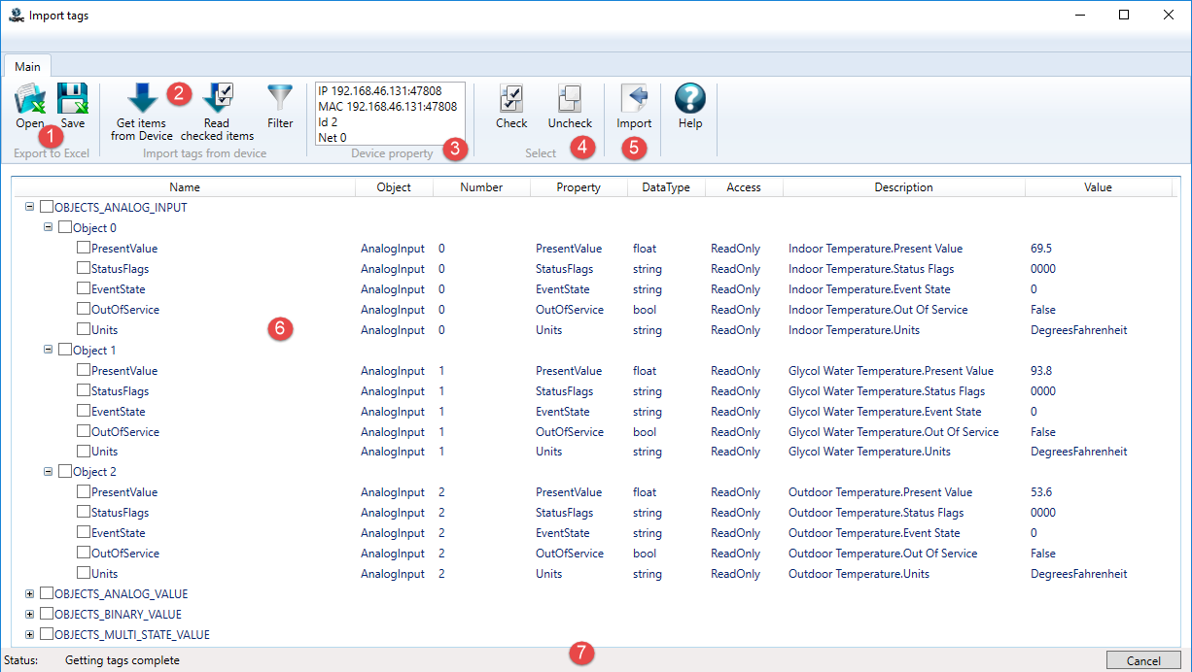Click the Save to Excel icon
This screenshot has height=672, width=1192.
click(72, 99)
